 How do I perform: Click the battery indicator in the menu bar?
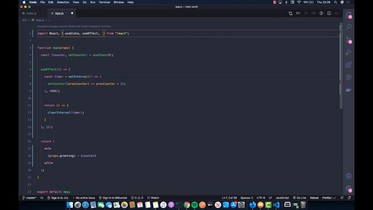coord(308,2)
